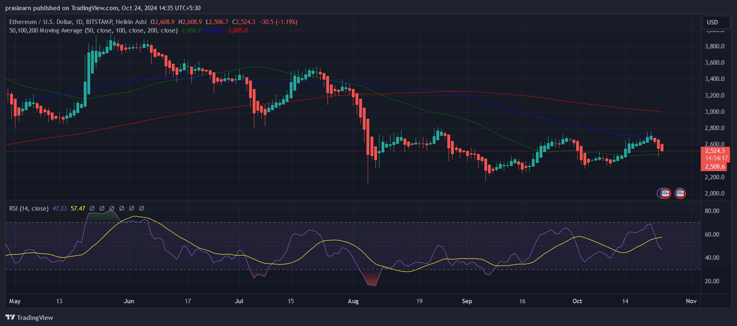Click the low value L2,506.7
The image size is (737, 326).
(217, 22)
